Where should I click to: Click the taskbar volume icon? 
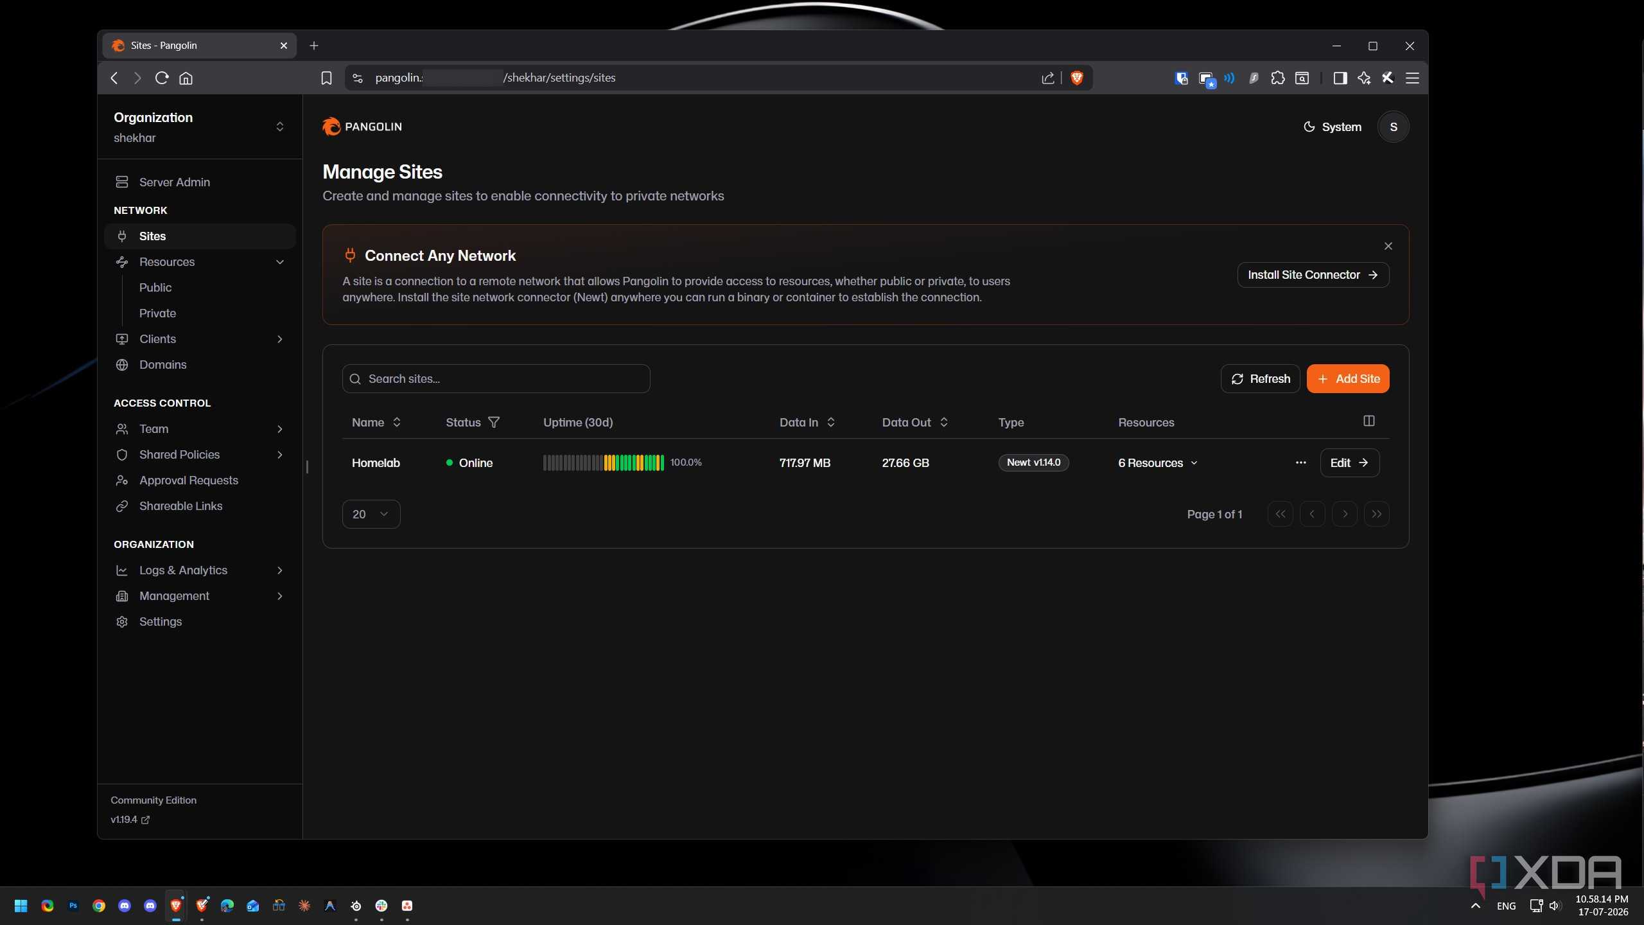click(1554, 906)
